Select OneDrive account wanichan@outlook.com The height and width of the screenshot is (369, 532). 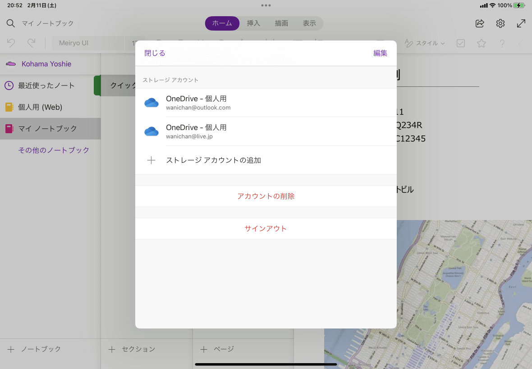(266, 103)
